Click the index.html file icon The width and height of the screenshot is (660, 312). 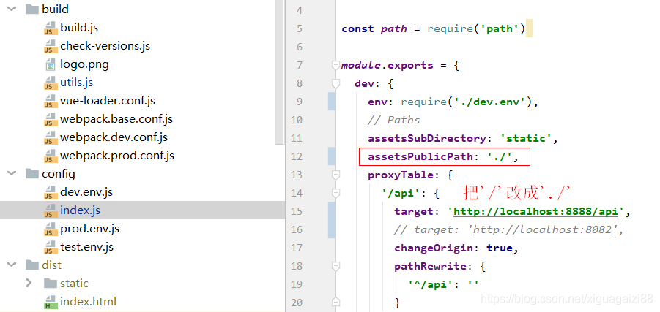(50, 302)
